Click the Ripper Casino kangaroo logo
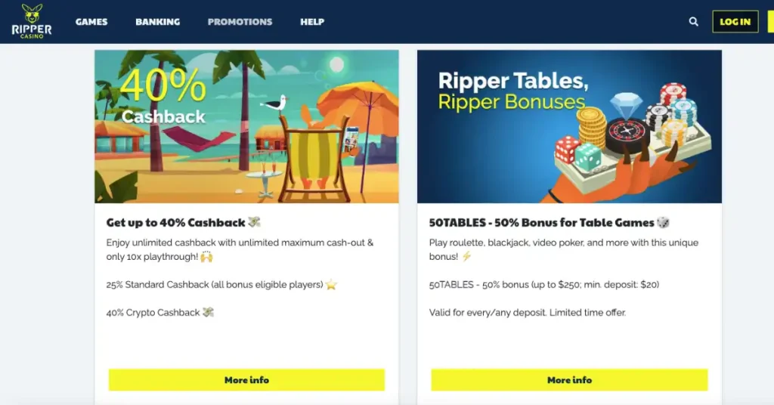Viewport: 774px width, 405px height. pyautogui.click(x=32, y=21)
